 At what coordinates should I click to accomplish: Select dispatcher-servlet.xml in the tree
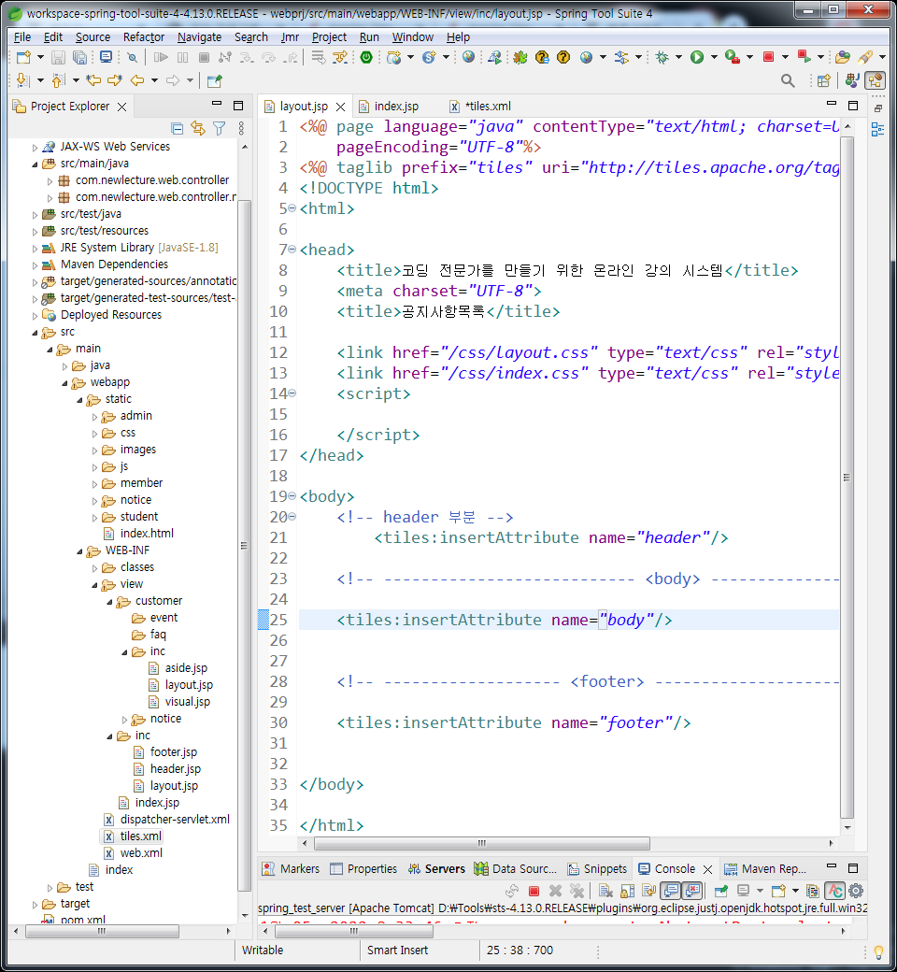tap(174, 820)
